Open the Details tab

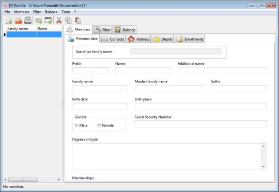162,39
